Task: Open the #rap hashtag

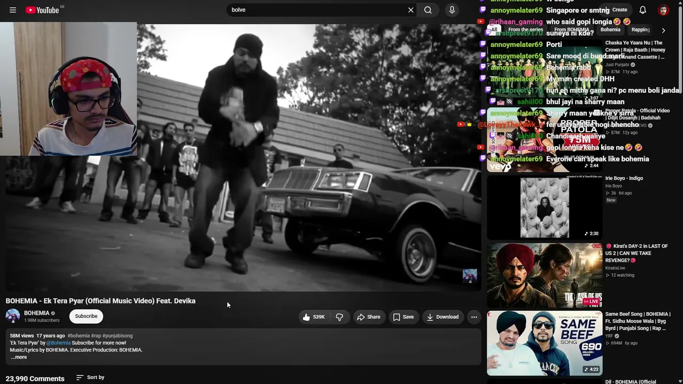Action: pos(96,336)
